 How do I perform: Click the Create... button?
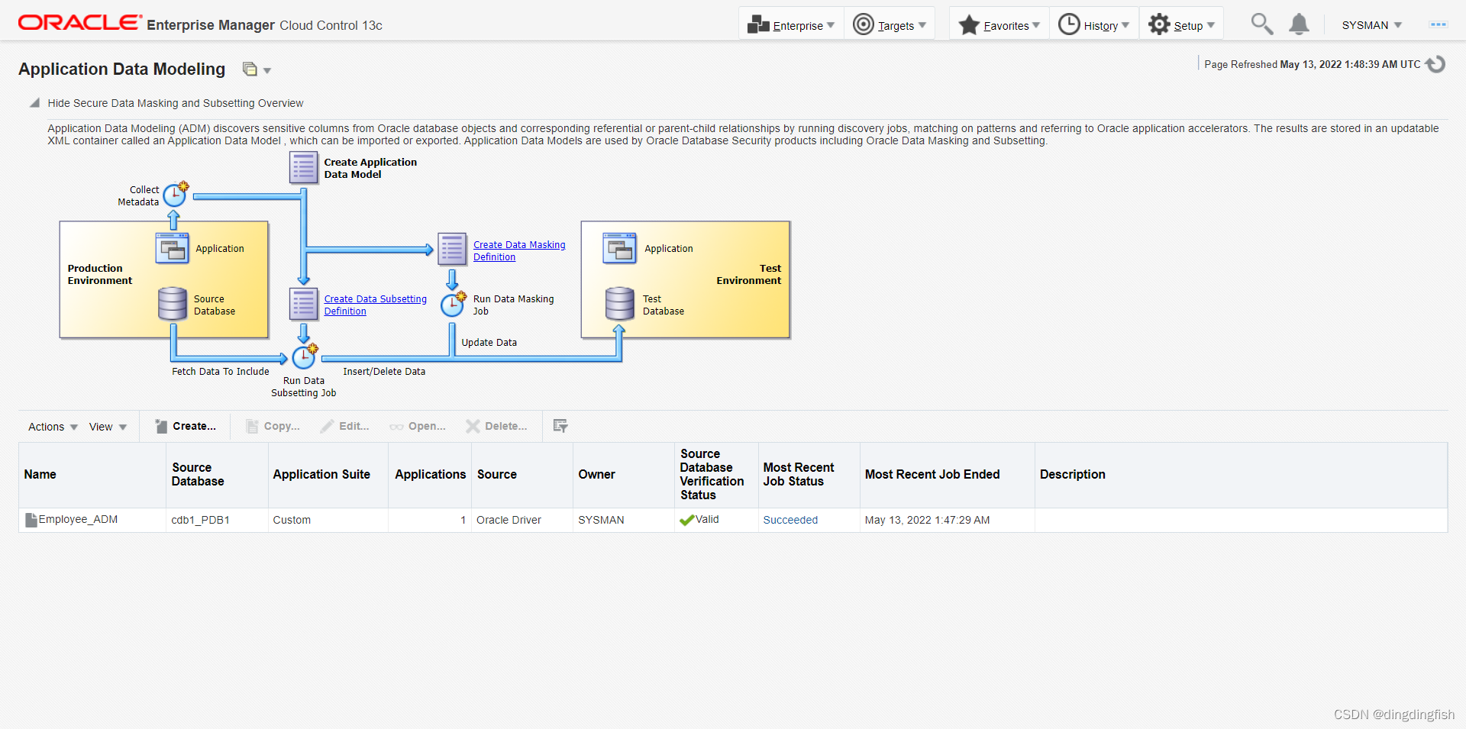186,426
